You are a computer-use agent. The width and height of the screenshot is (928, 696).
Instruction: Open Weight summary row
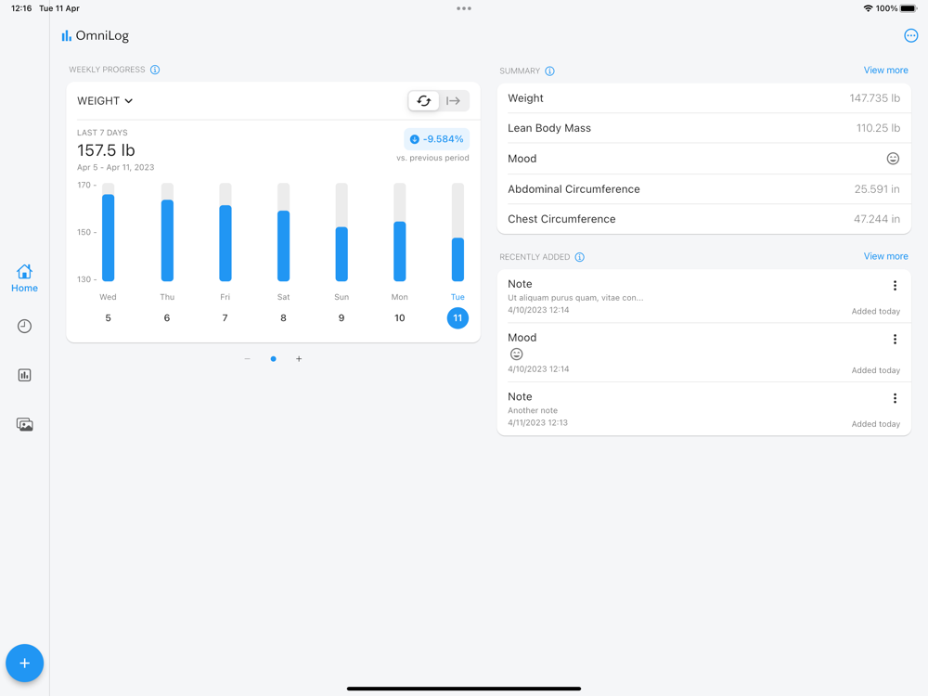tap(703, 98)
